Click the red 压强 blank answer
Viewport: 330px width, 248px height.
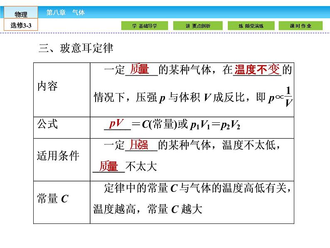point(139,145)
